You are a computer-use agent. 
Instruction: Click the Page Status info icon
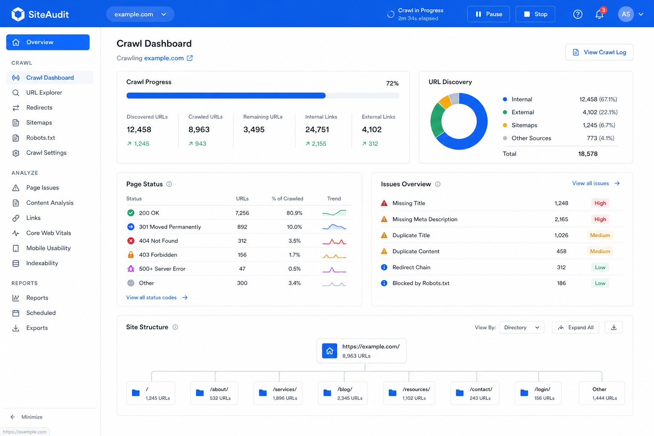coord(169,184)
